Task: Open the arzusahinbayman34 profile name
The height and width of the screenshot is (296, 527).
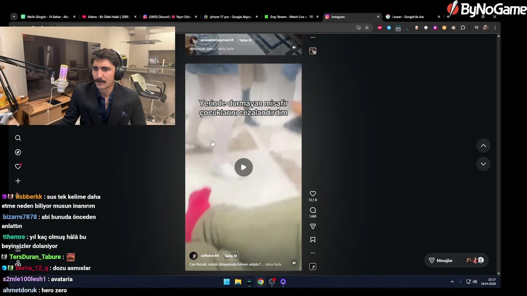Action: (x=217, y=40)
